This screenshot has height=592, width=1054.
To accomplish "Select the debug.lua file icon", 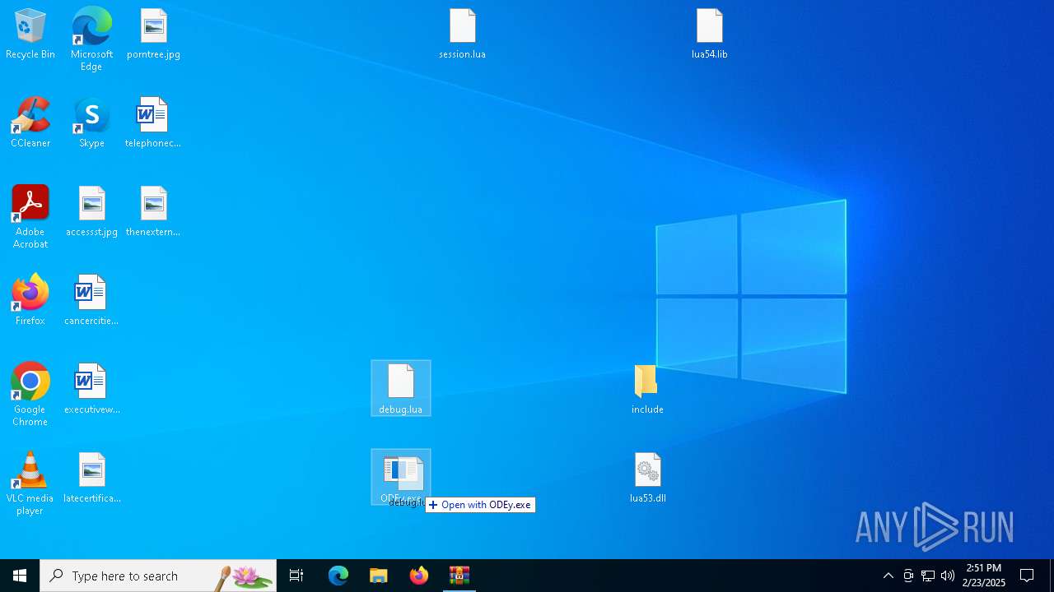I will tap(401, 388).
